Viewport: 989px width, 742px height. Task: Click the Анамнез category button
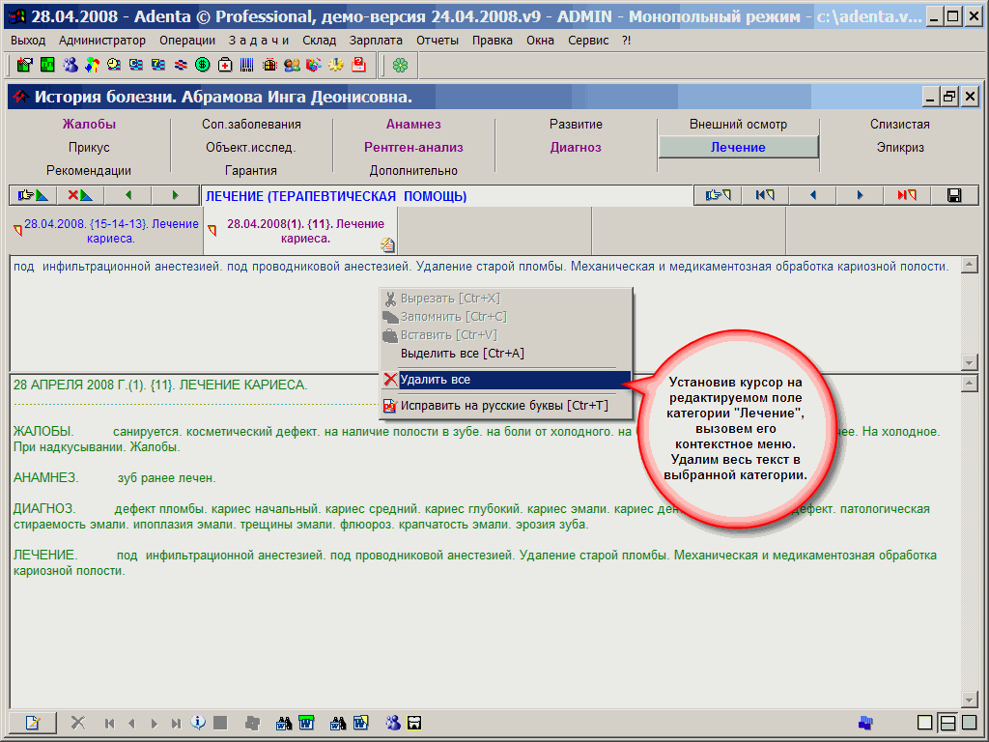(x=413, y=125)
